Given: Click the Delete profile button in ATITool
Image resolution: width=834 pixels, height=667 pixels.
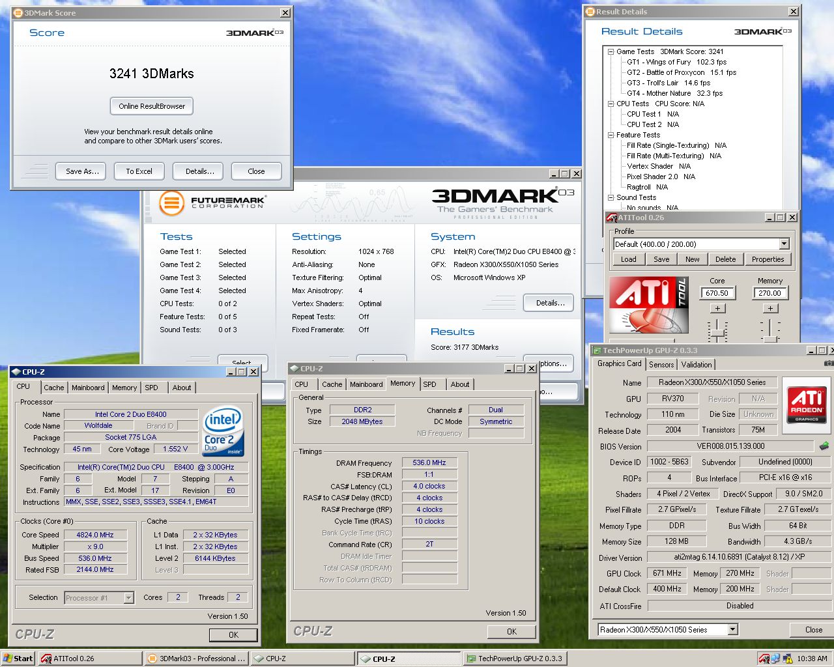Looking at the screenshot, I should tap(725, 259).
